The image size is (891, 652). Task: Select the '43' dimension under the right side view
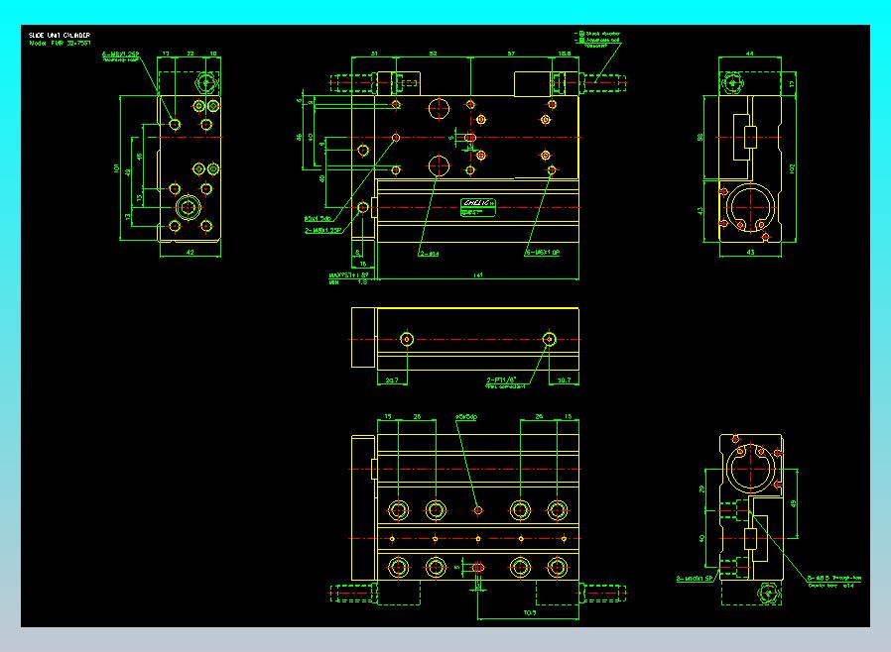[750, 253]
